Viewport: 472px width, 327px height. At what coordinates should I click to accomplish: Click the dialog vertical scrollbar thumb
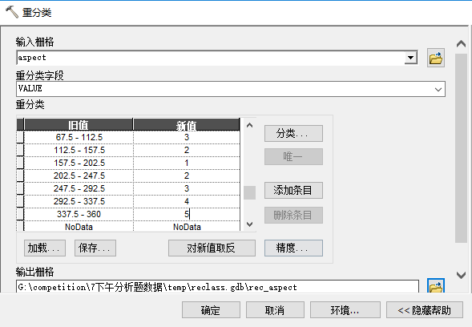pyautogui.click(x=461, y=147)
